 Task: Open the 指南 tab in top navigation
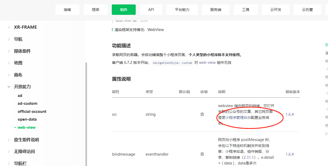[67, 10]
